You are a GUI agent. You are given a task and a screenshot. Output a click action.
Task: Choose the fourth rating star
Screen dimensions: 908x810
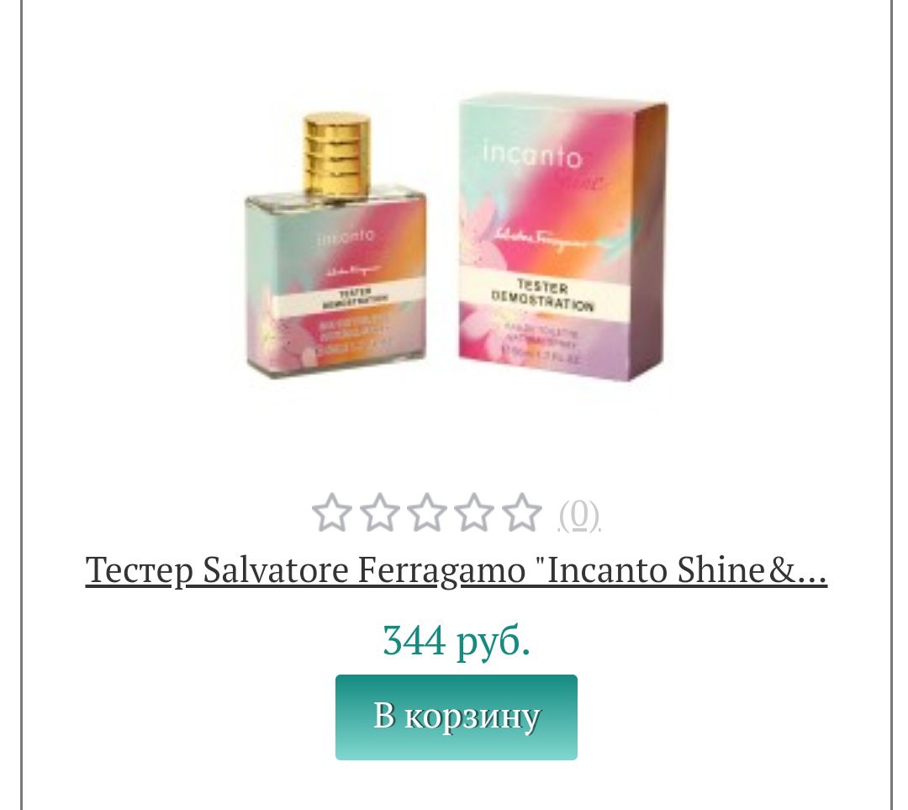point(474,512)
